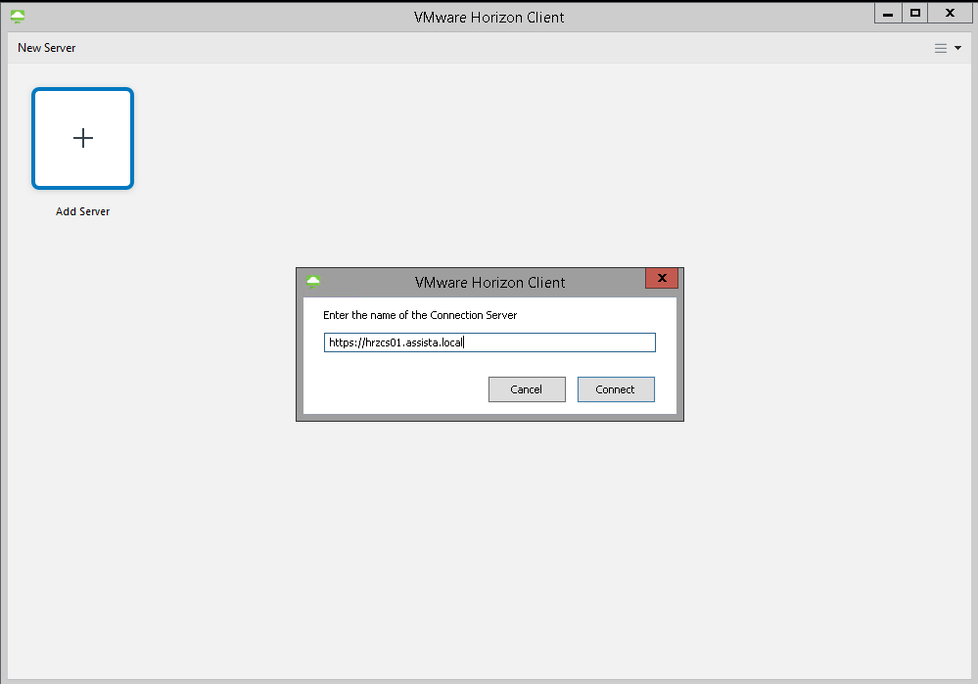The width and height of the screenshot is (978, 684).
Task: Click the 'Add Server' caption text
Action: 83,211
